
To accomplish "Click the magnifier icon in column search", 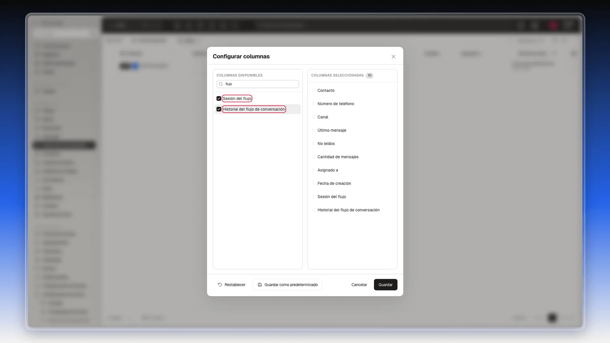I will pos(221,84).
